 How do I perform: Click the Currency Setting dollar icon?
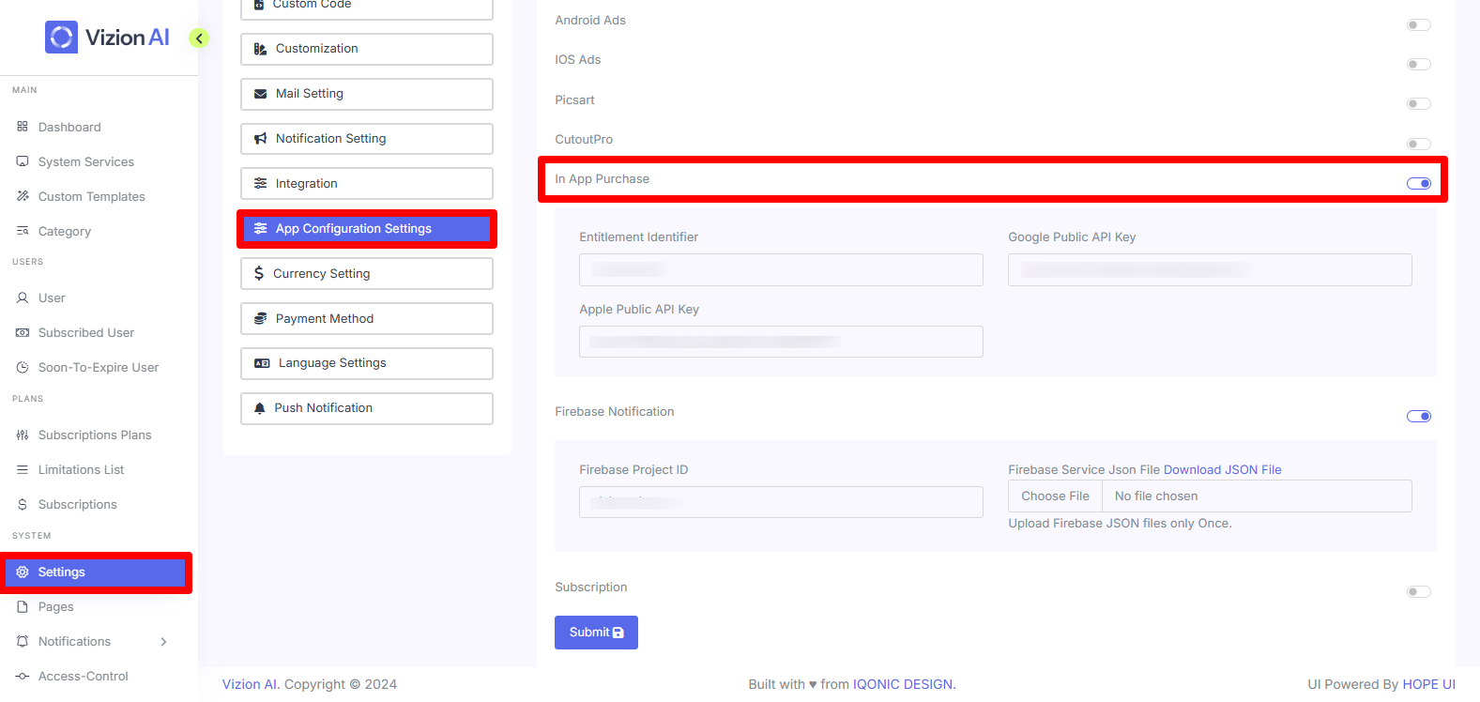coord(259,274)
